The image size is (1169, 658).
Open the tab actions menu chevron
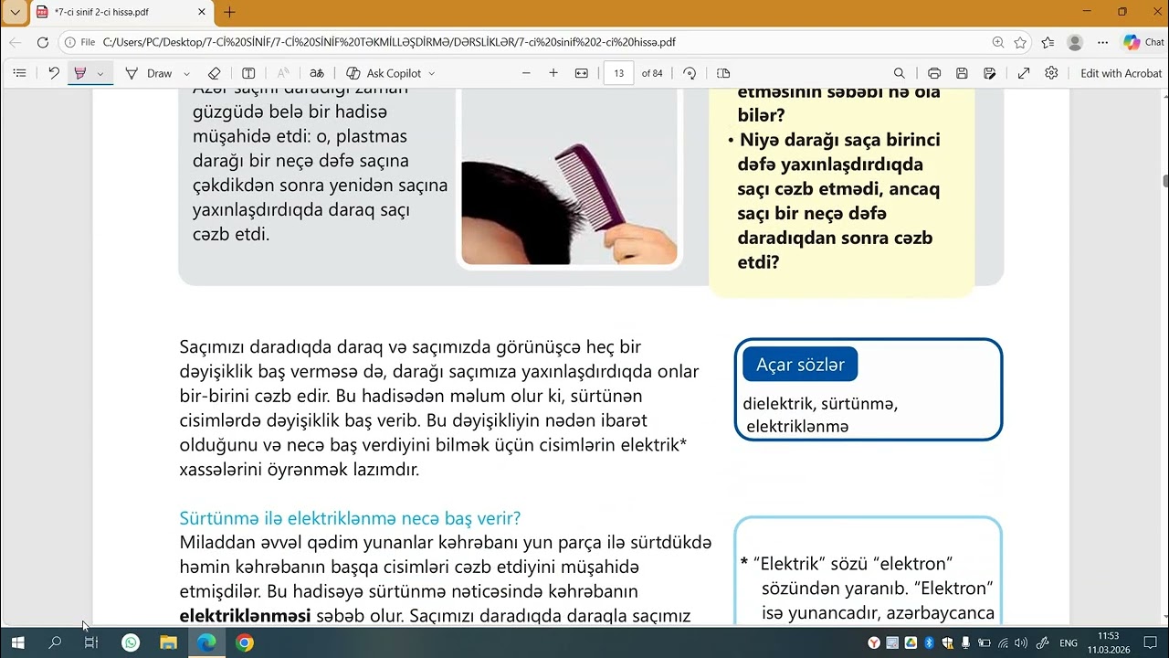15,13
